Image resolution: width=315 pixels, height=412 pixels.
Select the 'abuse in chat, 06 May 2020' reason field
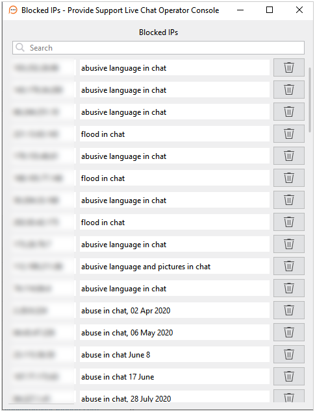point(175,332)
